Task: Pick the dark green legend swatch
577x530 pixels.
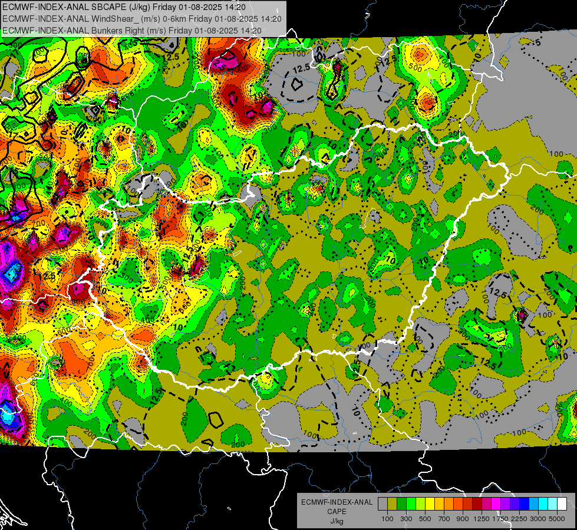Action: (x=401, y=504)
